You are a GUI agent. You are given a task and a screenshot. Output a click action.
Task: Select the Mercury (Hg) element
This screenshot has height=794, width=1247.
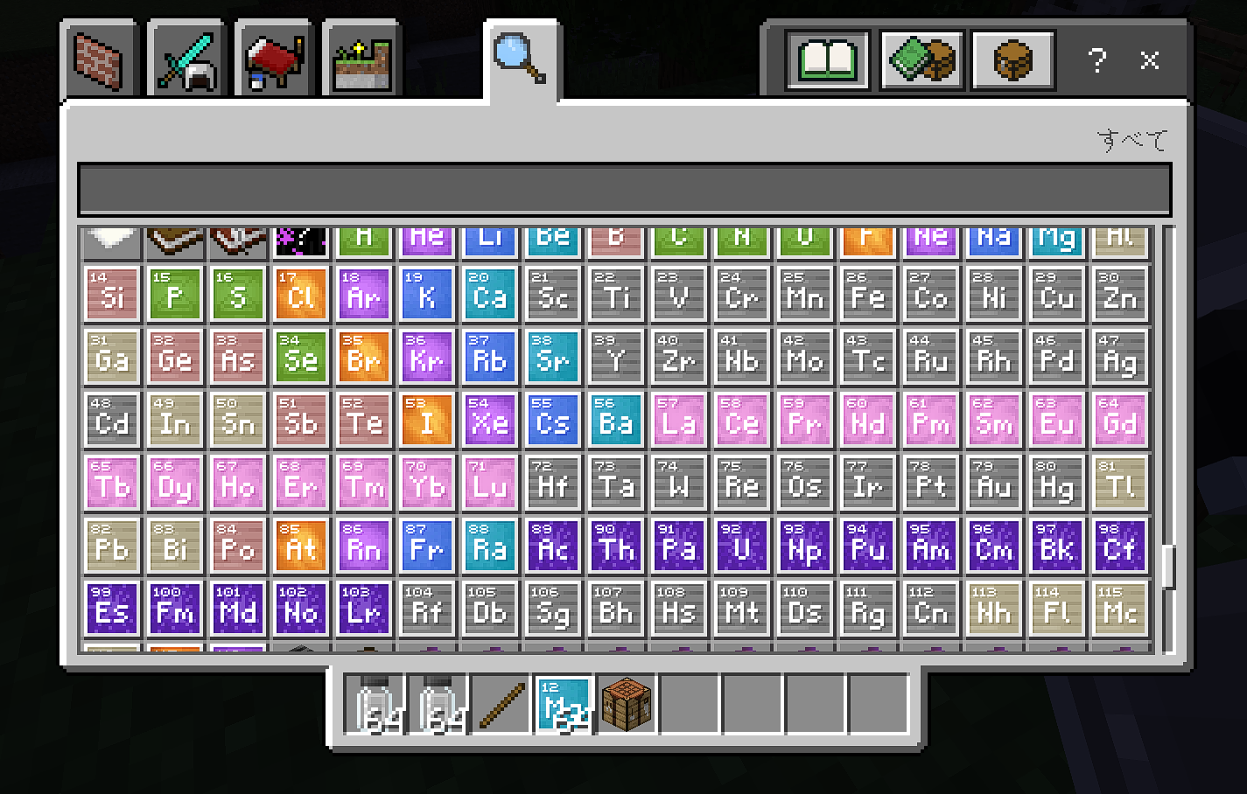coord(1057,483)
